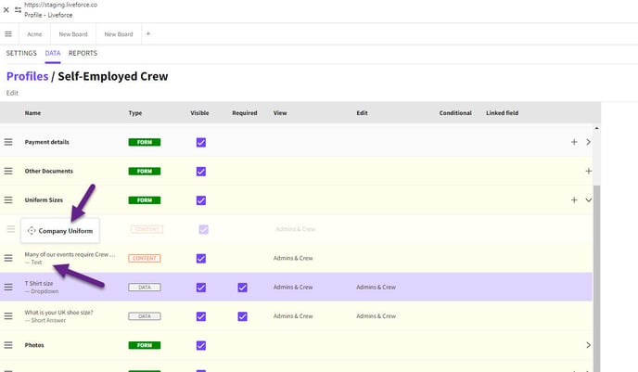Grab drag handle for Payment details row
638x372 pixels.
point(8,142)
